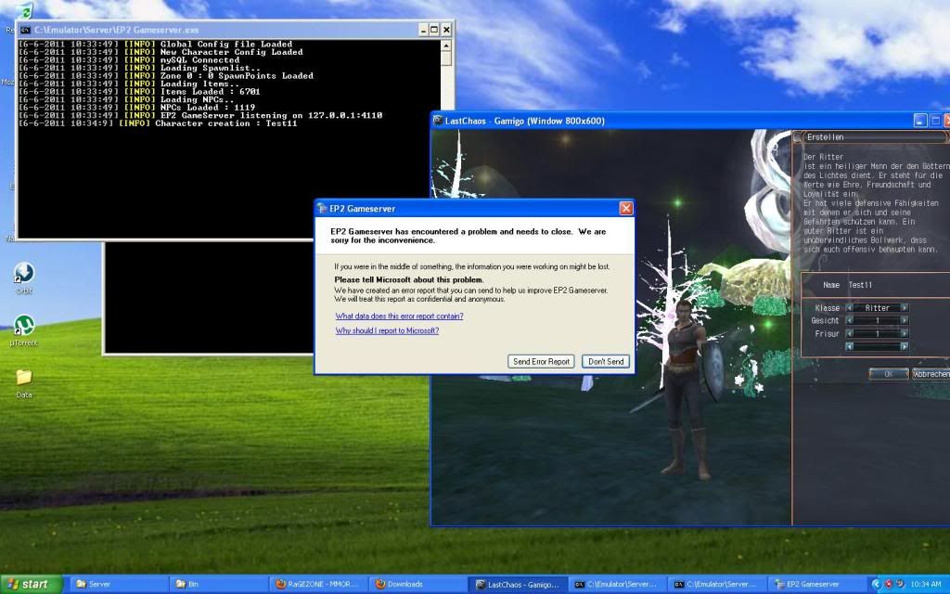Minimize the EP2 Gameserver console window

coord(423,30)
